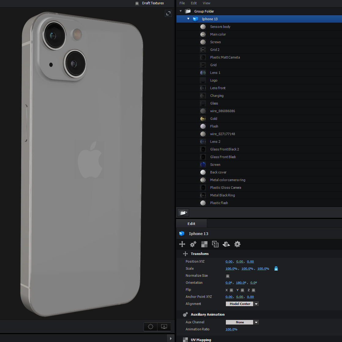Open the Auxiliary Animation gears icon in the toolbar

193,244
